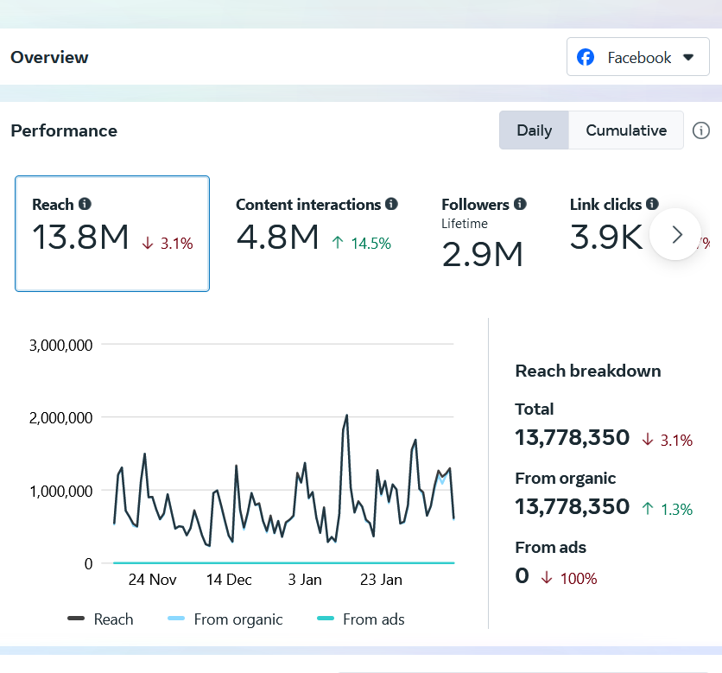Toggle the Reach series in chart legend
Screen dimensions: 722x673
click(x=101, y=619)
